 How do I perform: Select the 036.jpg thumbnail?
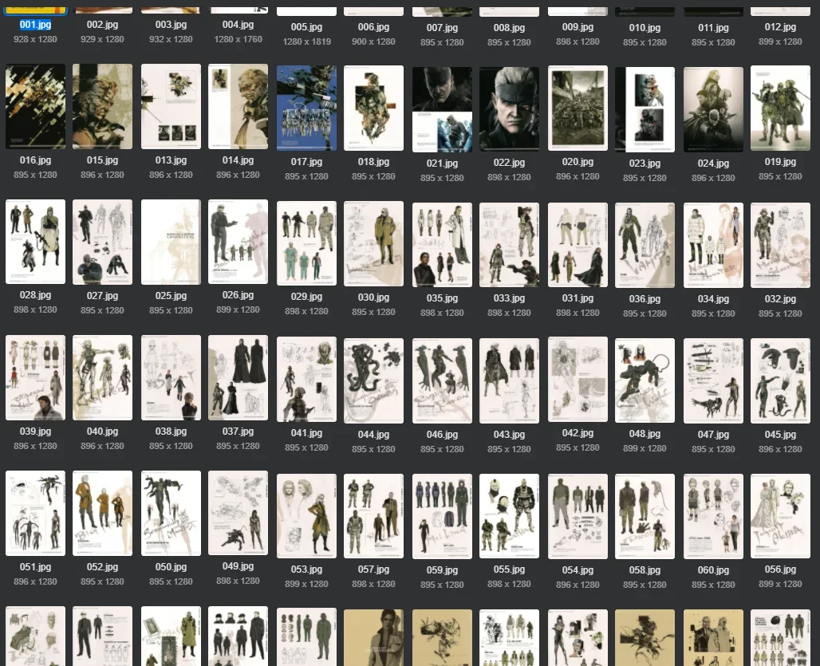point(645,245)
